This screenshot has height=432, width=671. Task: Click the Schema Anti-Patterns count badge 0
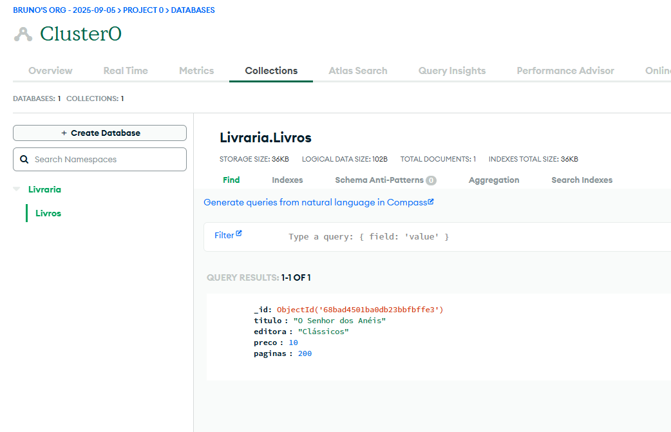[x=431, y=180]
